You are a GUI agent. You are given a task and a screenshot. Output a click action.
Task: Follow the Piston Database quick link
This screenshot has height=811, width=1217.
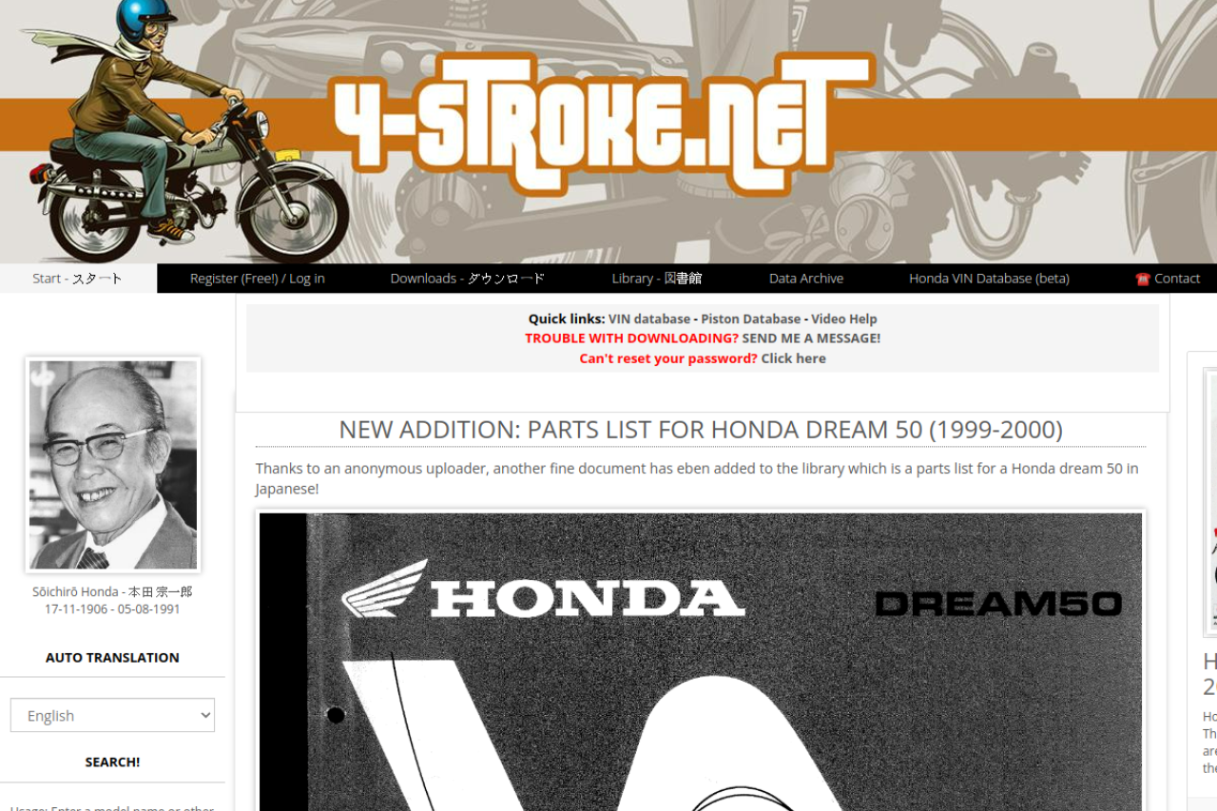tap(751, 319)
